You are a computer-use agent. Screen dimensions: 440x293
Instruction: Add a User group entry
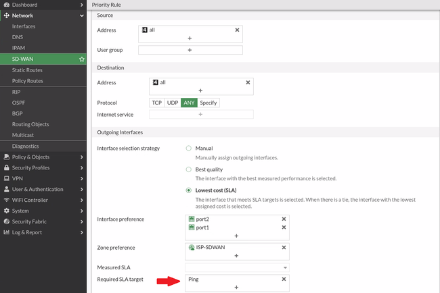pos(190,50)
